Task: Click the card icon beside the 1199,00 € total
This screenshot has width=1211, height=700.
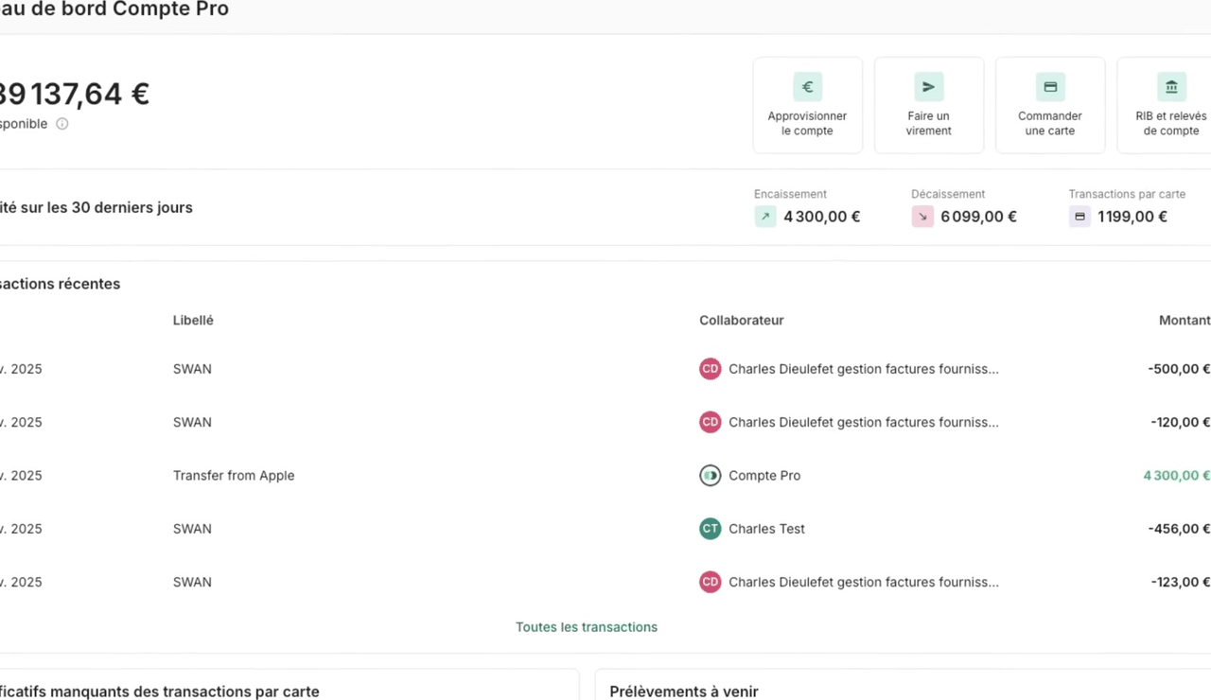Action: click(x=1080, y=217)
